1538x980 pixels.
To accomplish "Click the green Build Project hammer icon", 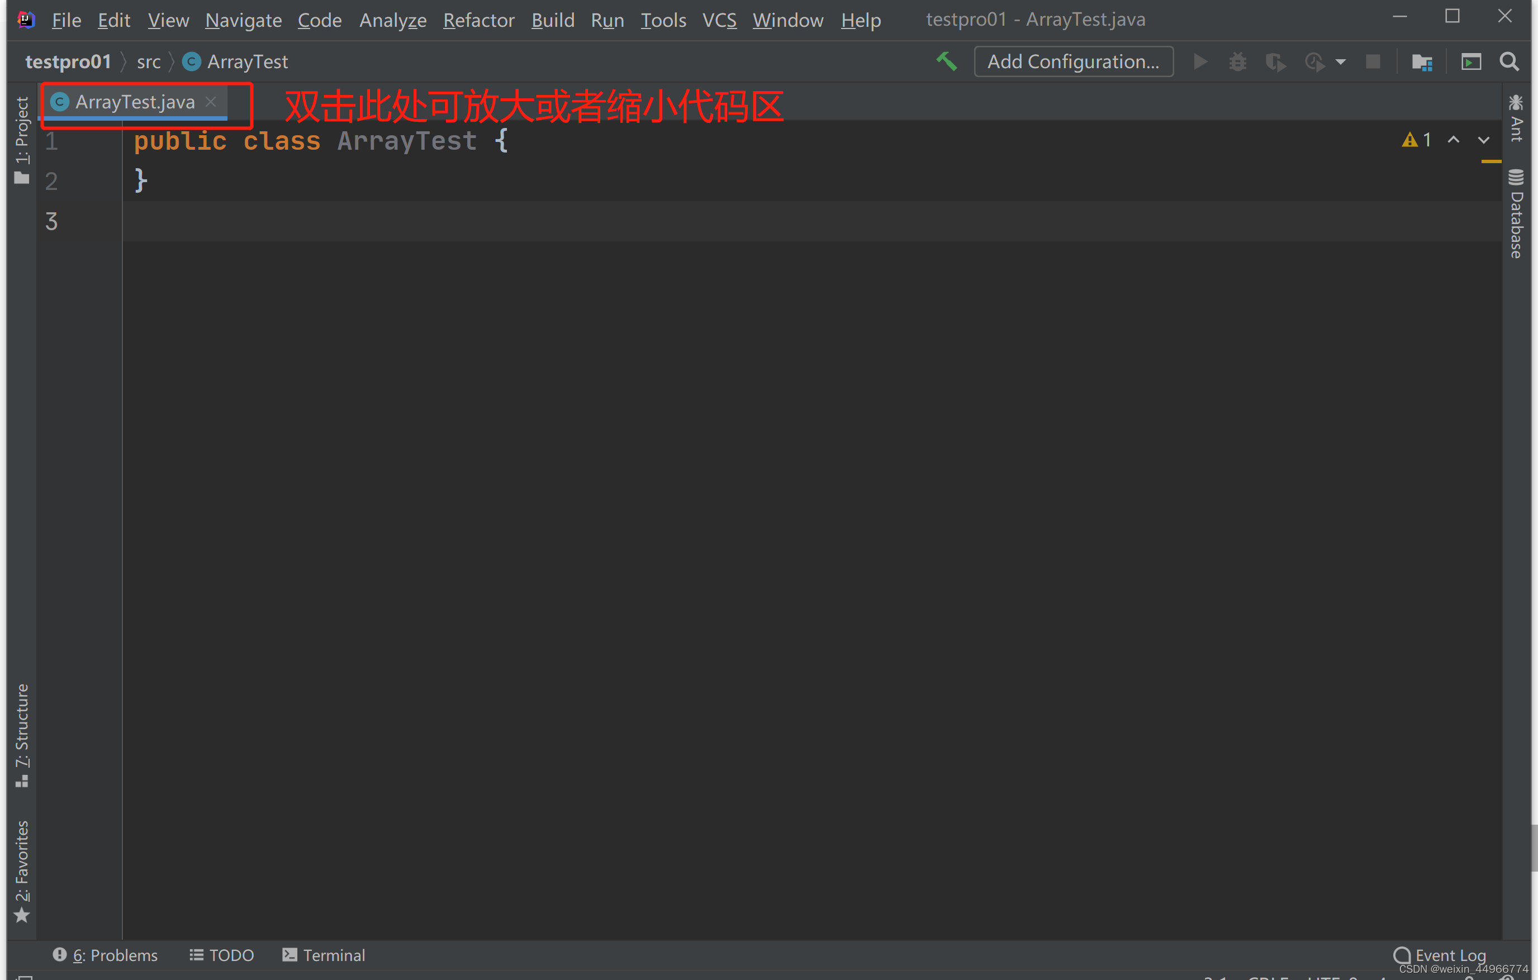I will click(946, 61).
